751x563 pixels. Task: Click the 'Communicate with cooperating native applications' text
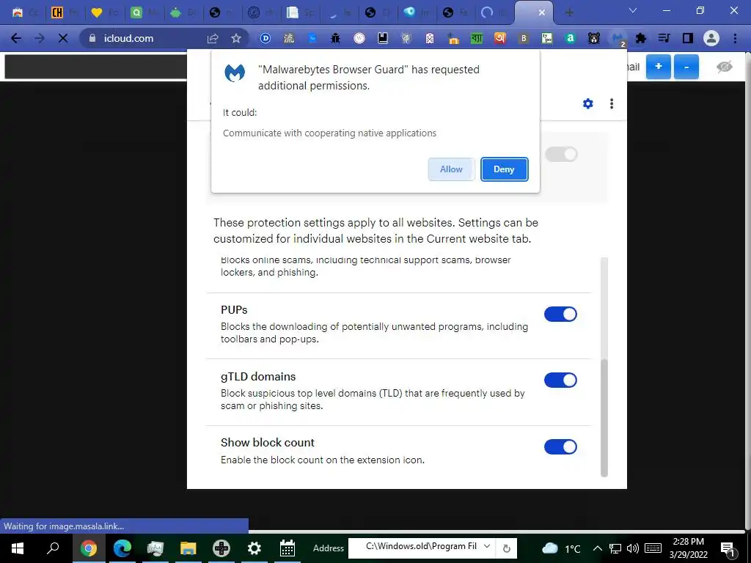(329, 133)
